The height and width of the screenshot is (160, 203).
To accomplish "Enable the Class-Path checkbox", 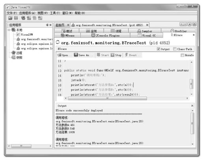I will 175,49.
